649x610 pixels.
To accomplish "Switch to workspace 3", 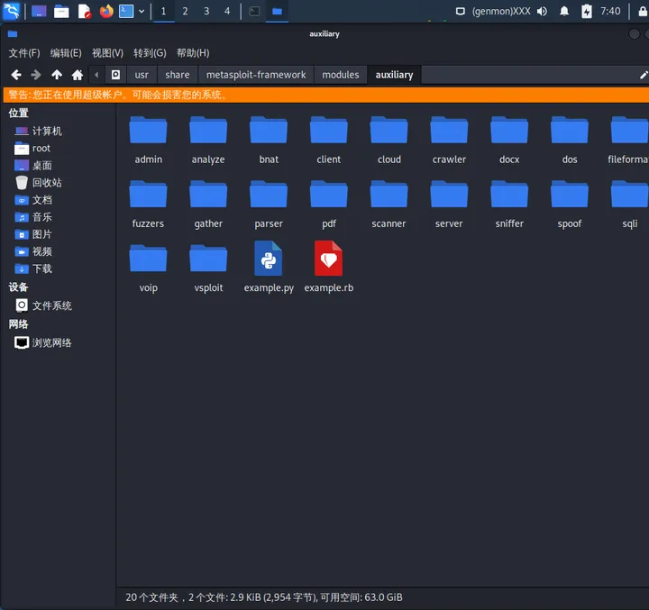I will [206, 11].
